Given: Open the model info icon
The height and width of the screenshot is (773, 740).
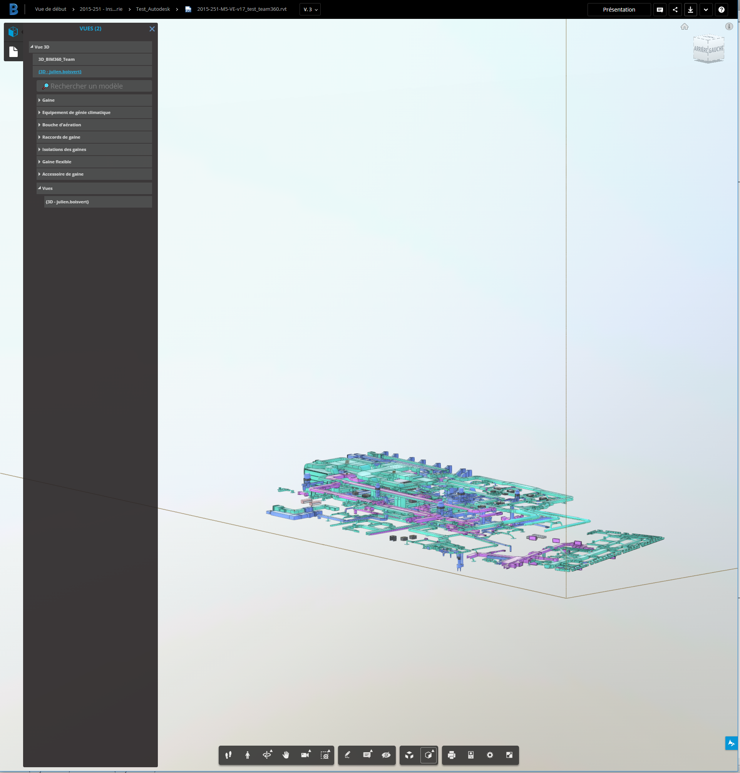Looking at the screenshot, I should click(x=729, y=27).
